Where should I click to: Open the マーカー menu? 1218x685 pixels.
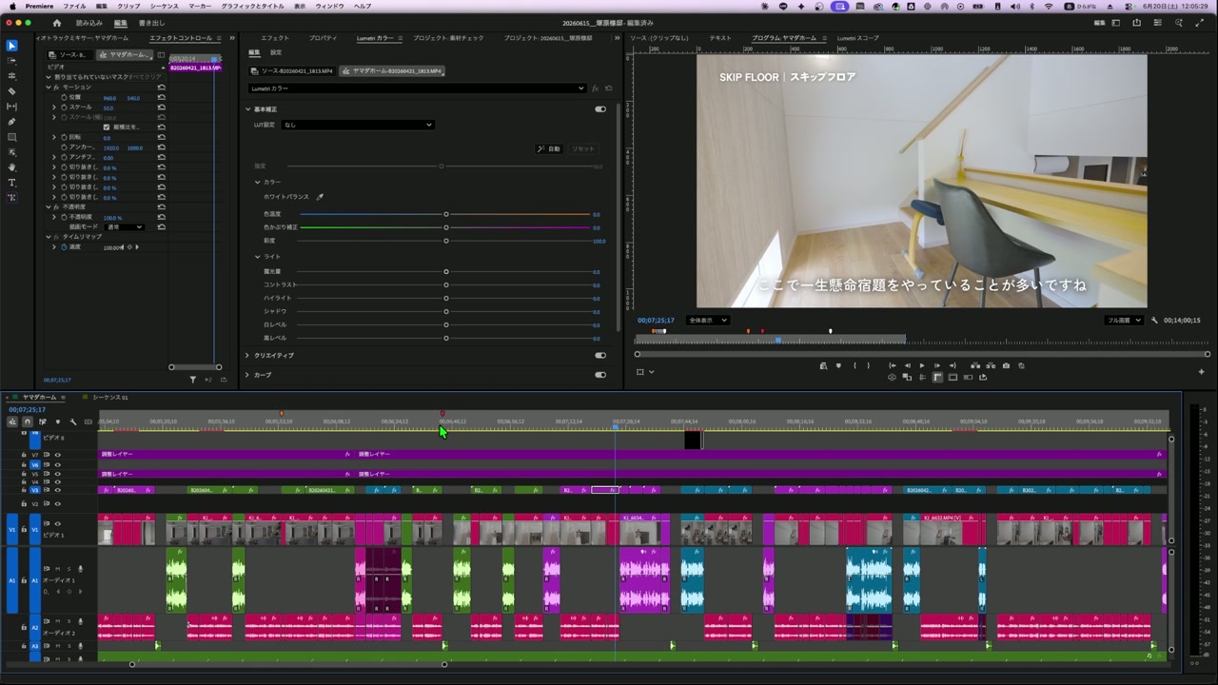200,6
